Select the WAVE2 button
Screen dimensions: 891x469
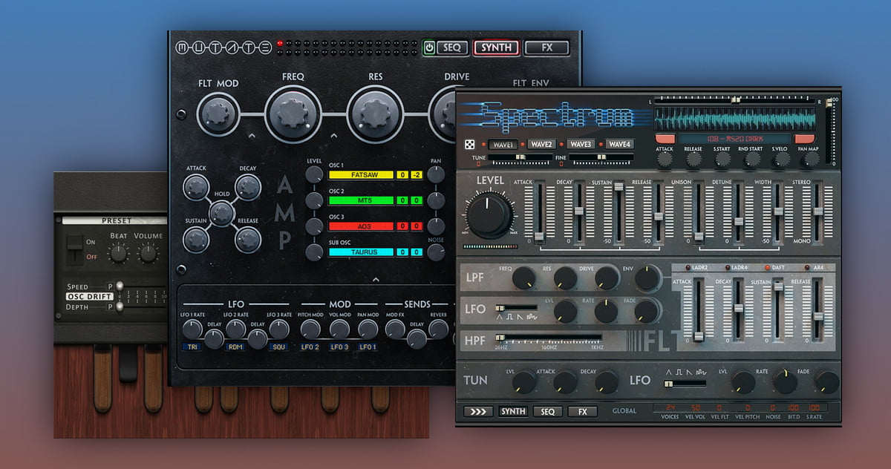[541, 144]
